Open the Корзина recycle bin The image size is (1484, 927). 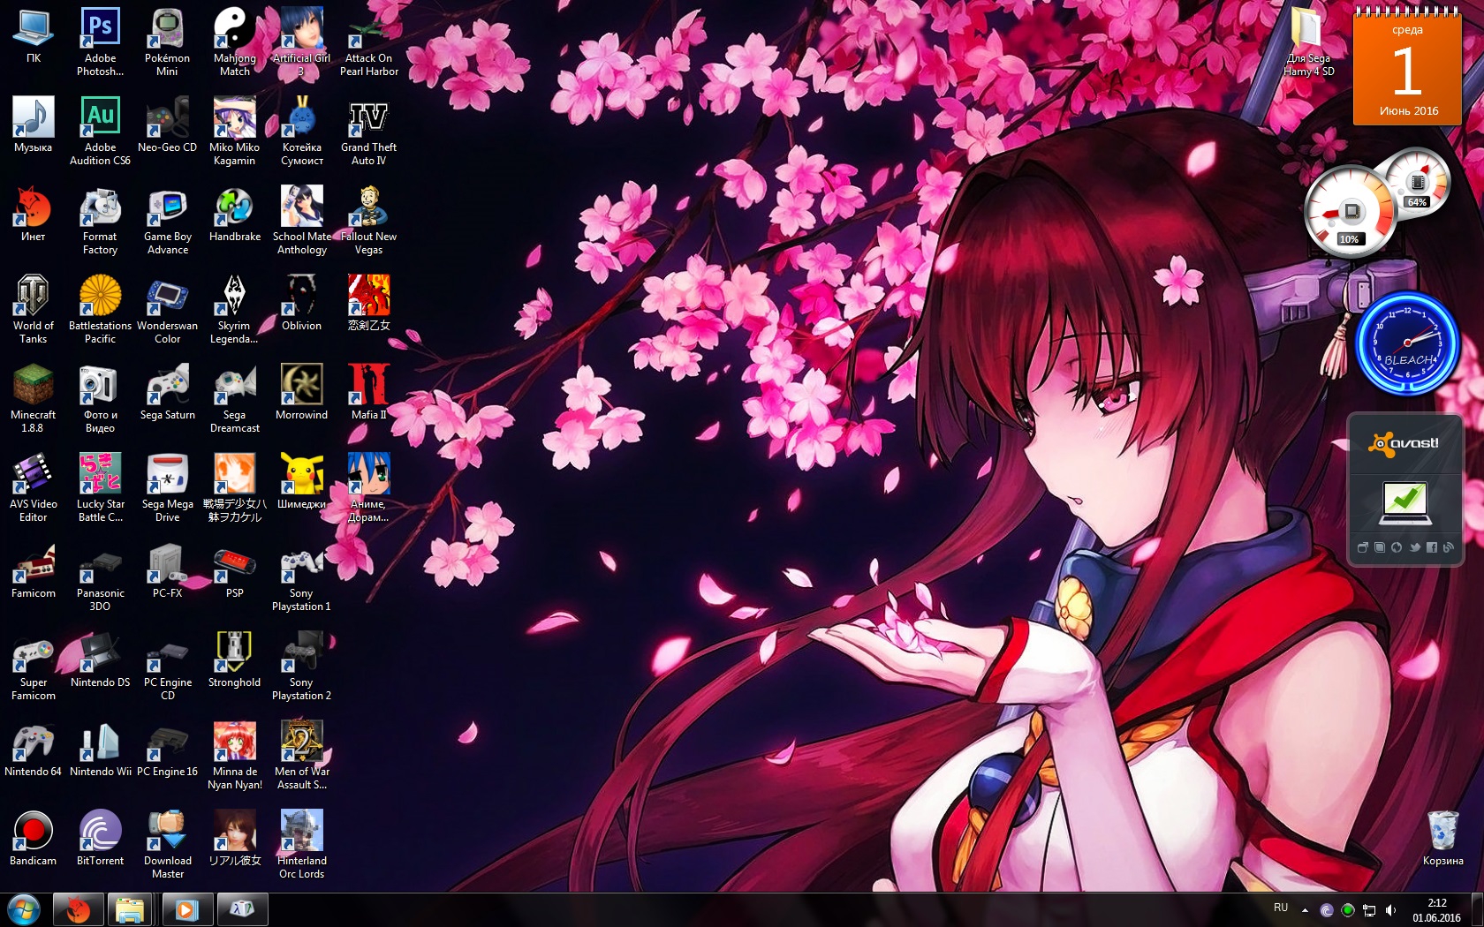coord(1442,838)
